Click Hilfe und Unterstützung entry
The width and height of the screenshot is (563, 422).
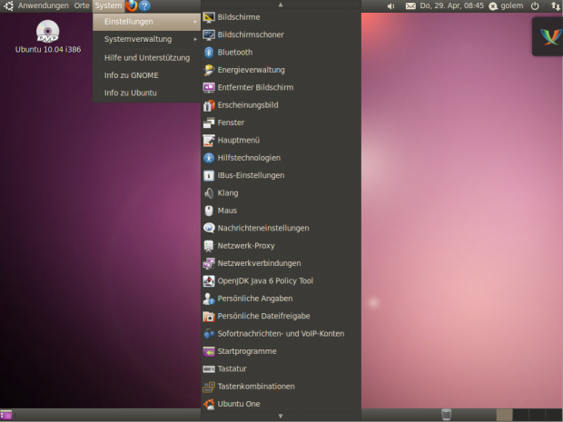pyautogui.click(x=146, y=57)
